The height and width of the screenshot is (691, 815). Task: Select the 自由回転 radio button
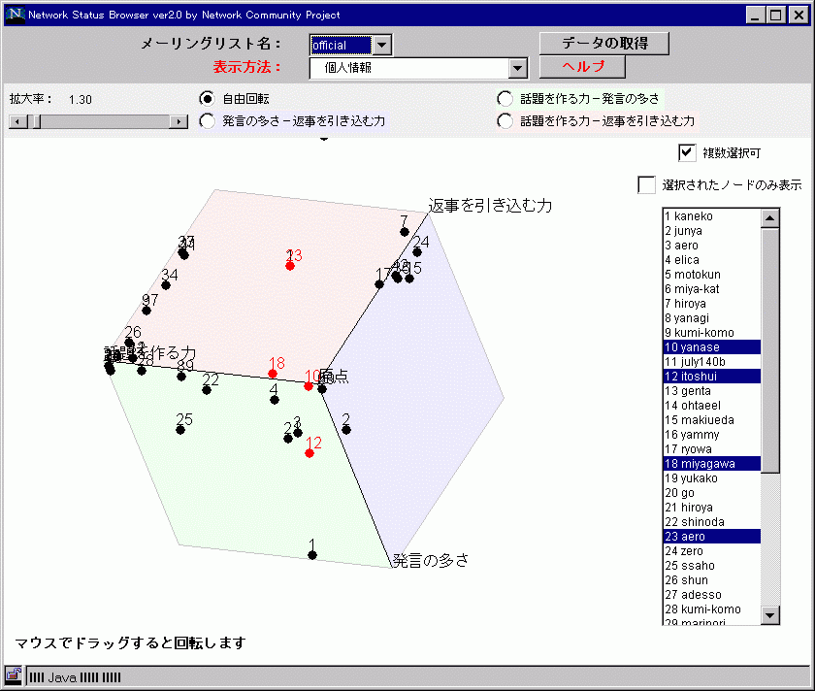(x=207, y=98)
